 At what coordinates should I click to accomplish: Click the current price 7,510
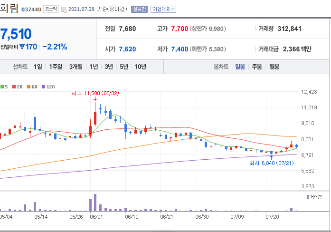(x=16, y=34)
